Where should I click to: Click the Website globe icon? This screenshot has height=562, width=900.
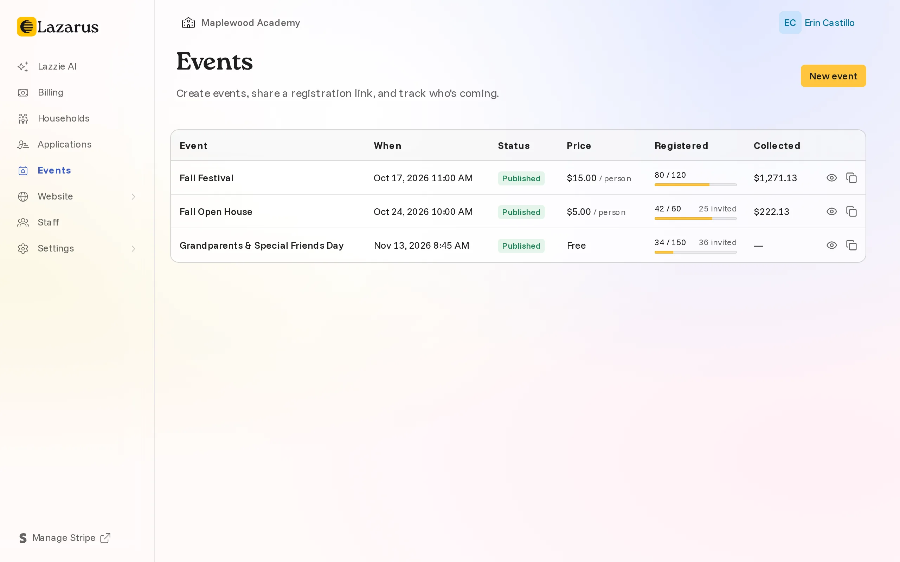click(23, 197)
